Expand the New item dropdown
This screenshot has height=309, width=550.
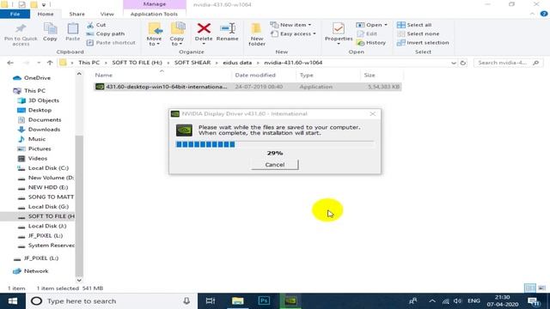[x=290, y=25]
